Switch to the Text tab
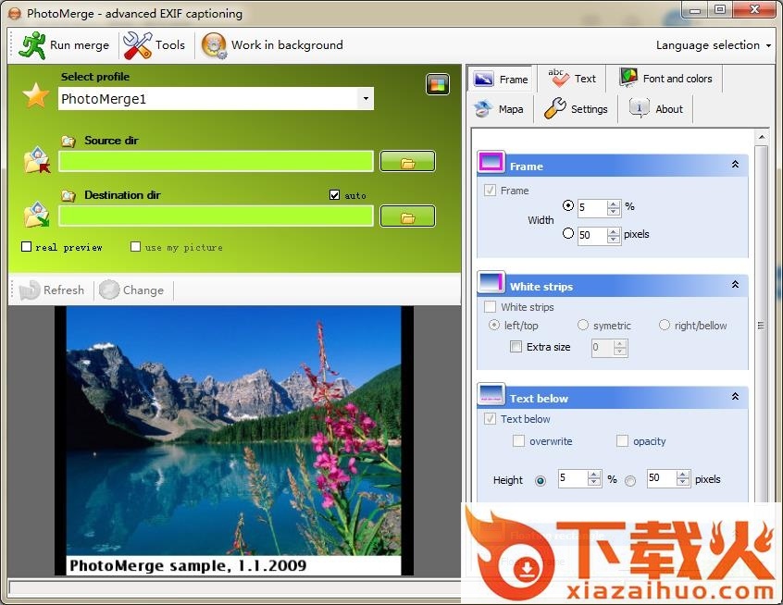 pyautogui.click(x=572, y=79)
